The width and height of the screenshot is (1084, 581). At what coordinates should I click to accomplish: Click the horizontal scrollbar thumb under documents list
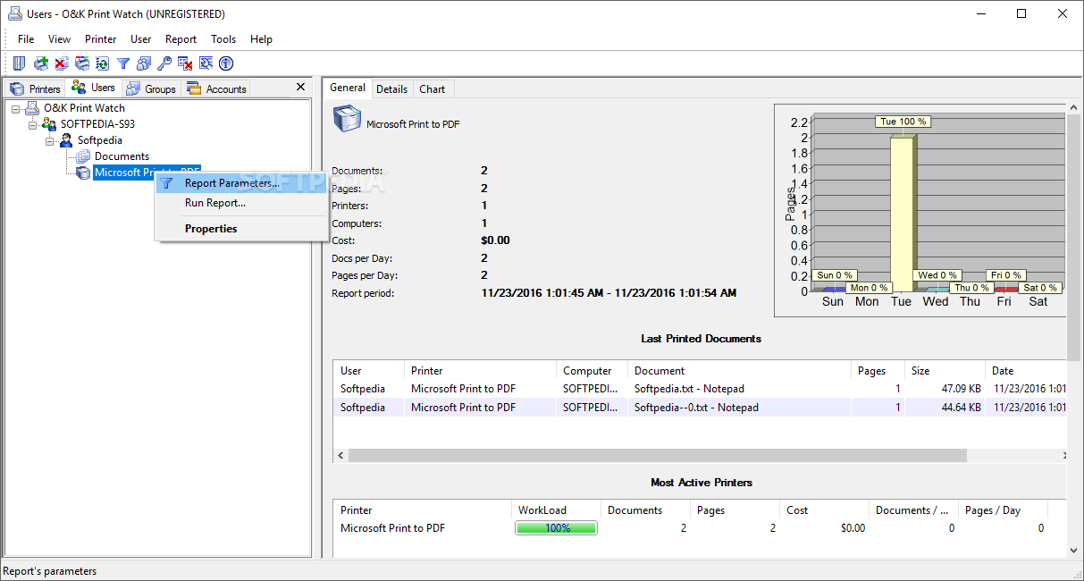pos(657,456)
